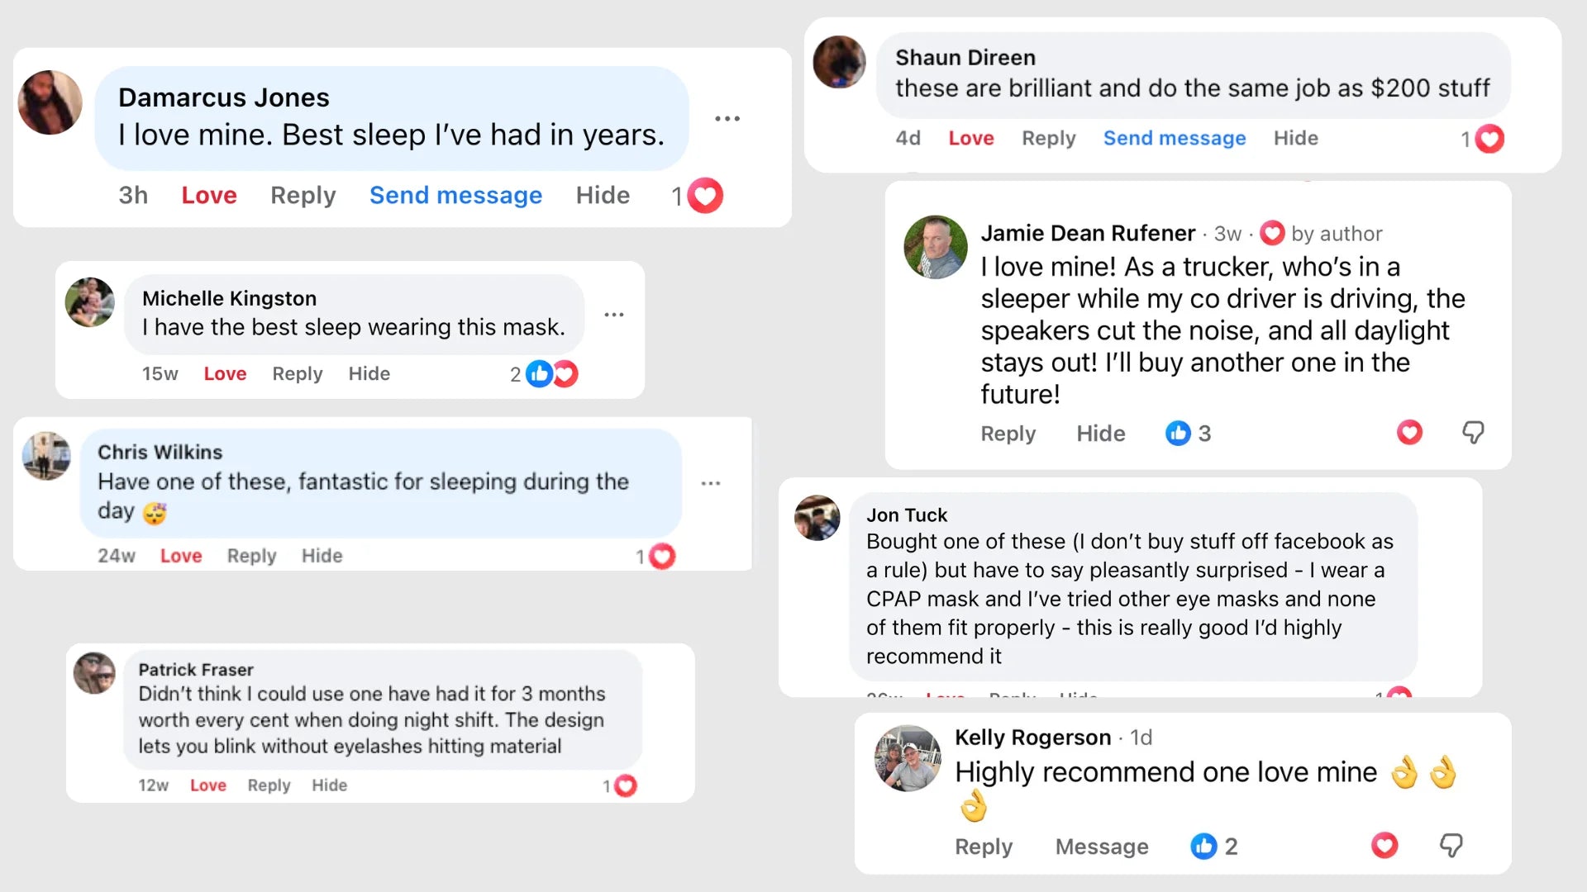The image size is (1587, 892).
Task: Send message to Damarcus Jones
Action: point(455,196)
